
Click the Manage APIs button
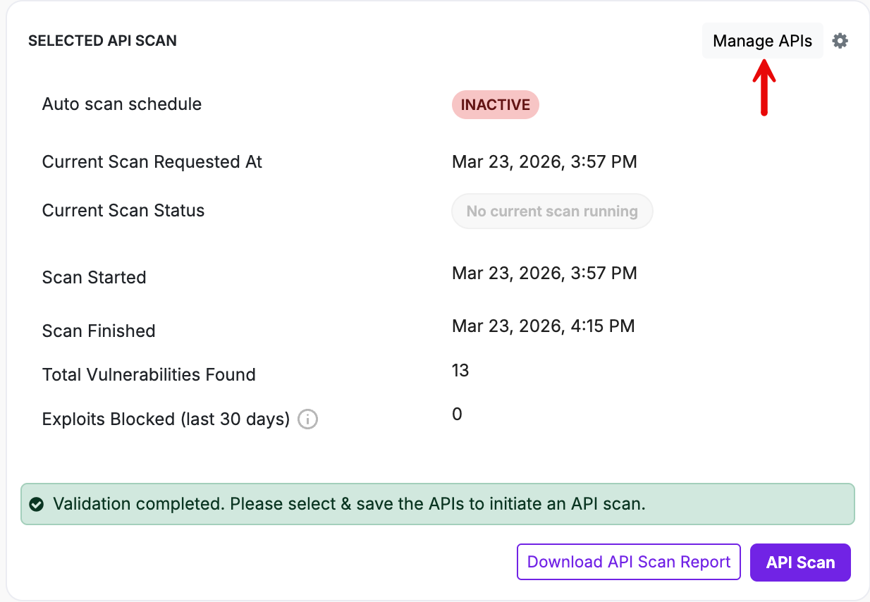coord(762,41)
